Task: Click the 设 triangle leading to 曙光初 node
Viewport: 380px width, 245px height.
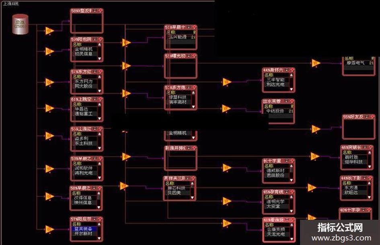Action: coord(127,66)
